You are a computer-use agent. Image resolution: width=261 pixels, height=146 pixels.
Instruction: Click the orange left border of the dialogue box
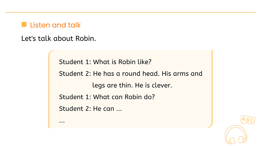tap(49, 90)
